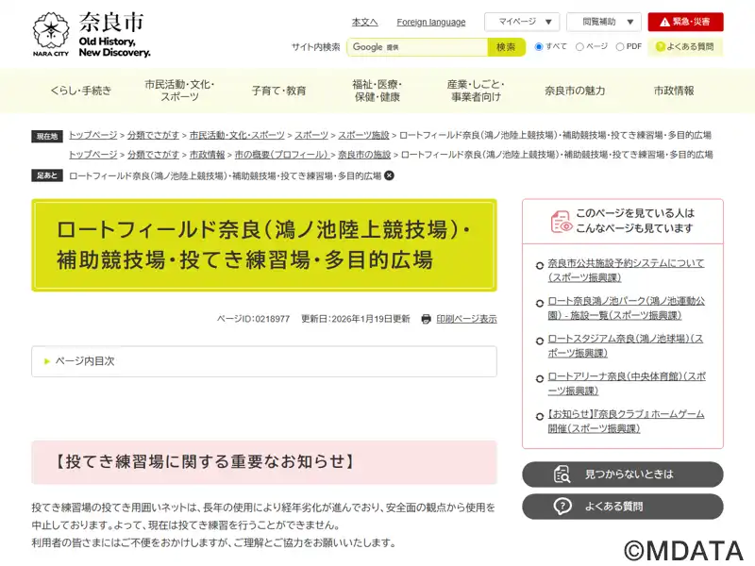Select the ページ search radio button
The image size is (755, 566).
(579, 46)
